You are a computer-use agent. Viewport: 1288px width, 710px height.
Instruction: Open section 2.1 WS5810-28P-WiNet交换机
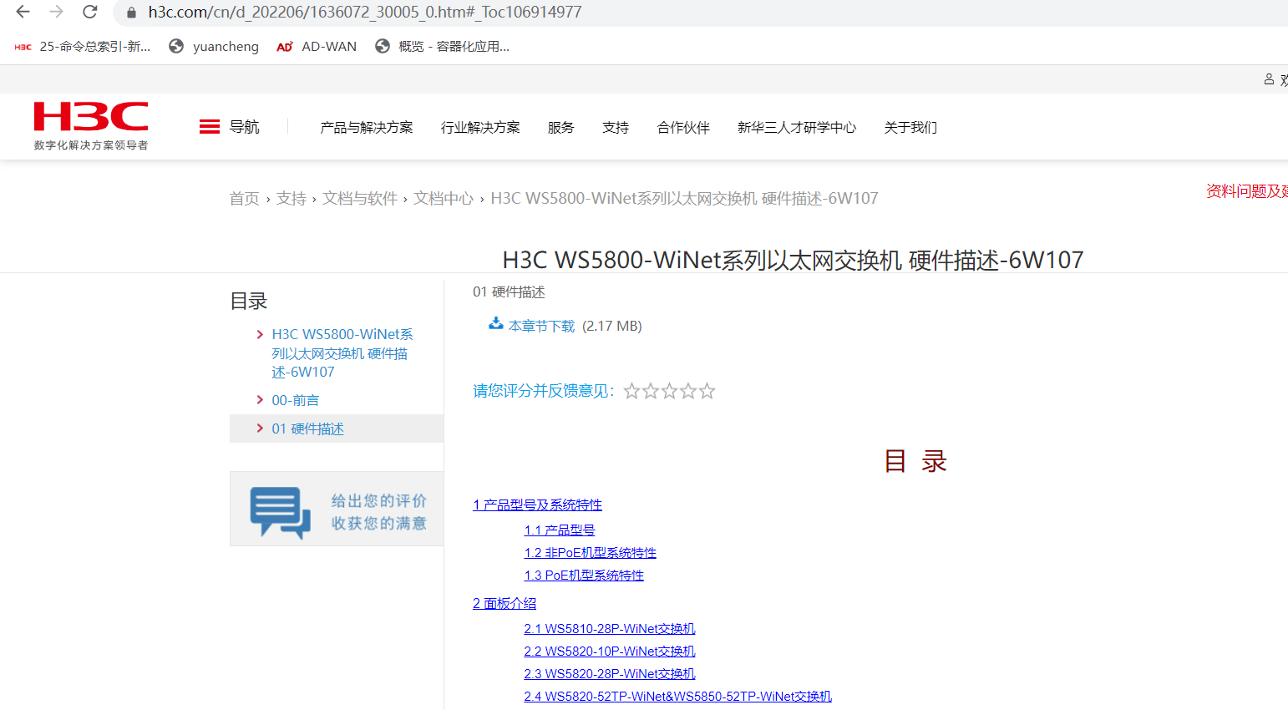pos(610,629)
